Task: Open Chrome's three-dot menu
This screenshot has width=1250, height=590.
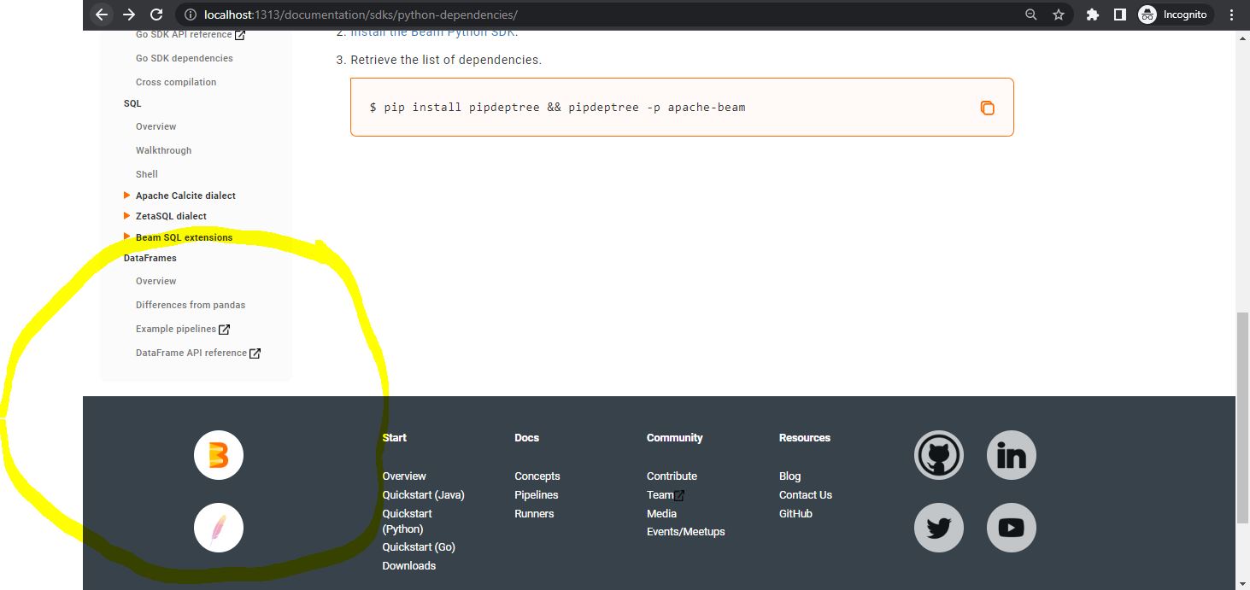Action: (x=1231, y=15)
